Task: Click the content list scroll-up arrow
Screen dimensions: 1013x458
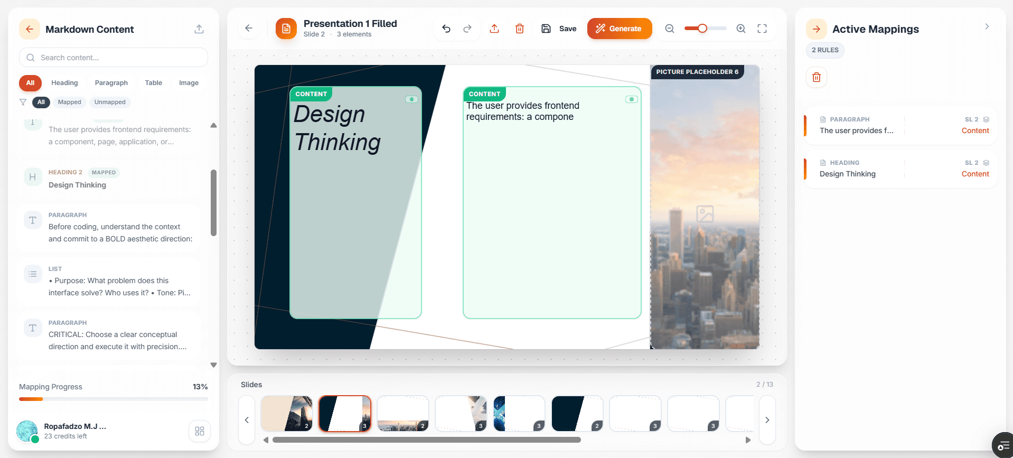Action: tap(213, 125)
